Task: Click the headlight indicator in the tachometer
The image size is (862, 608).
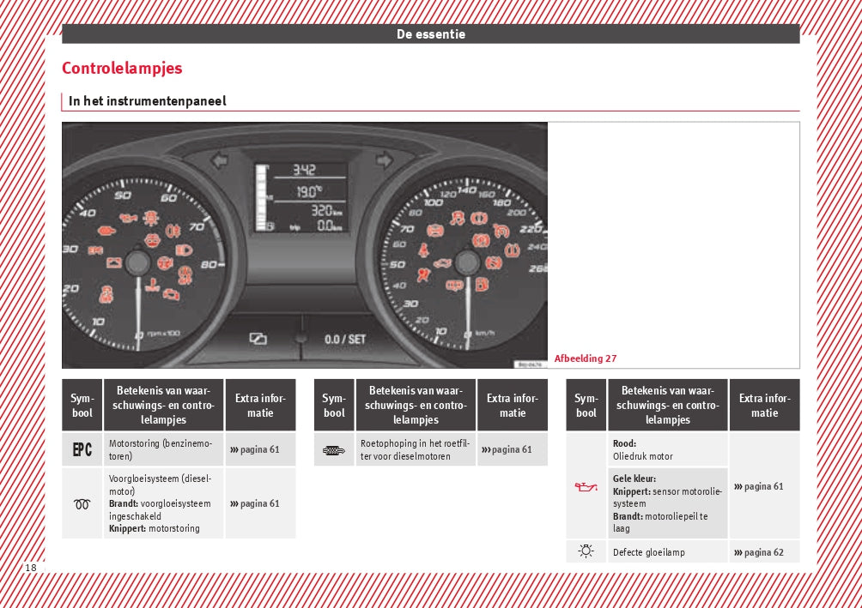Action: pos(183,250)
